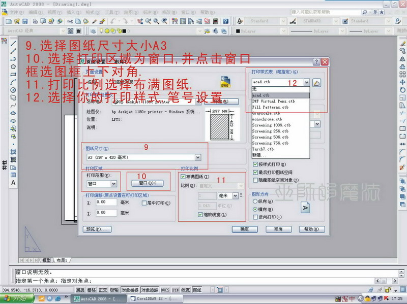407x304 pixels.
Task: Open the QuickCalc calculator icon
Action: (x=215, y=21)
